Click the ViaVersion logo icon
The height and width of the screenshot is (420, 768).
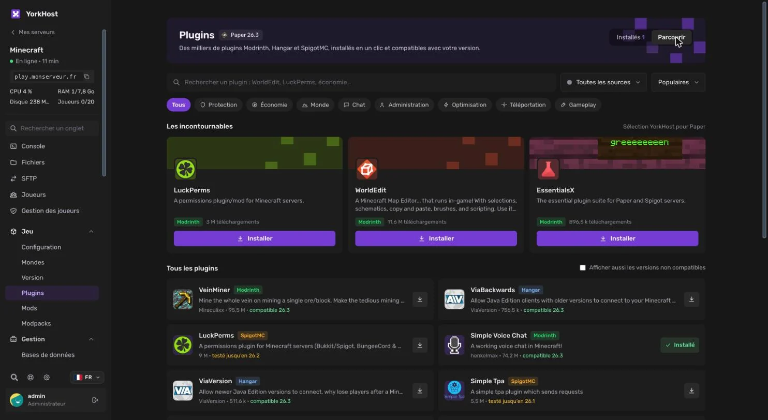click(183, 391)
